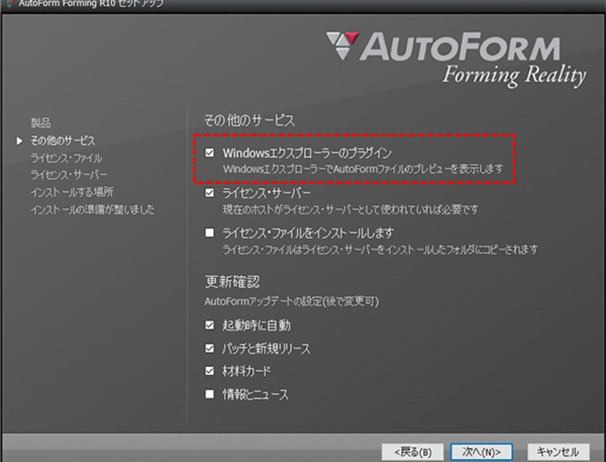
Task: Toggle 起動時に自動 update checkbox
Action: tap(209, 325)
